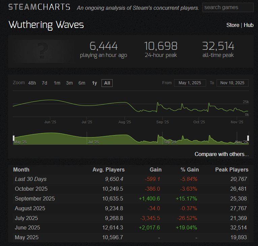This screenshot has height=246, width=258.
Task: Grab the right navigator range handle
Action: tap(248, 138)
